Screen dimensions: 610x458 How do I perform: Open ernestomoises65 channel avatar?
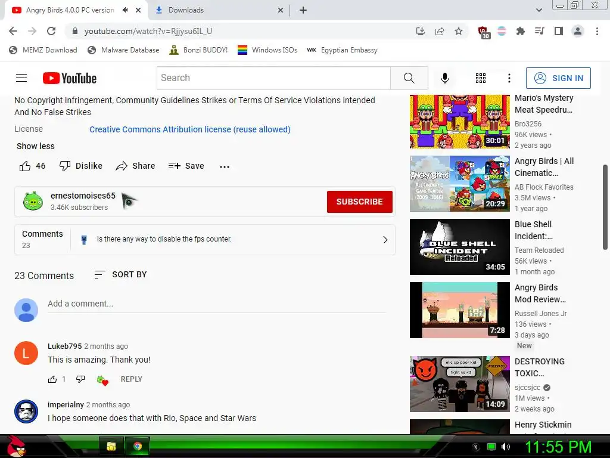point(33,201)
